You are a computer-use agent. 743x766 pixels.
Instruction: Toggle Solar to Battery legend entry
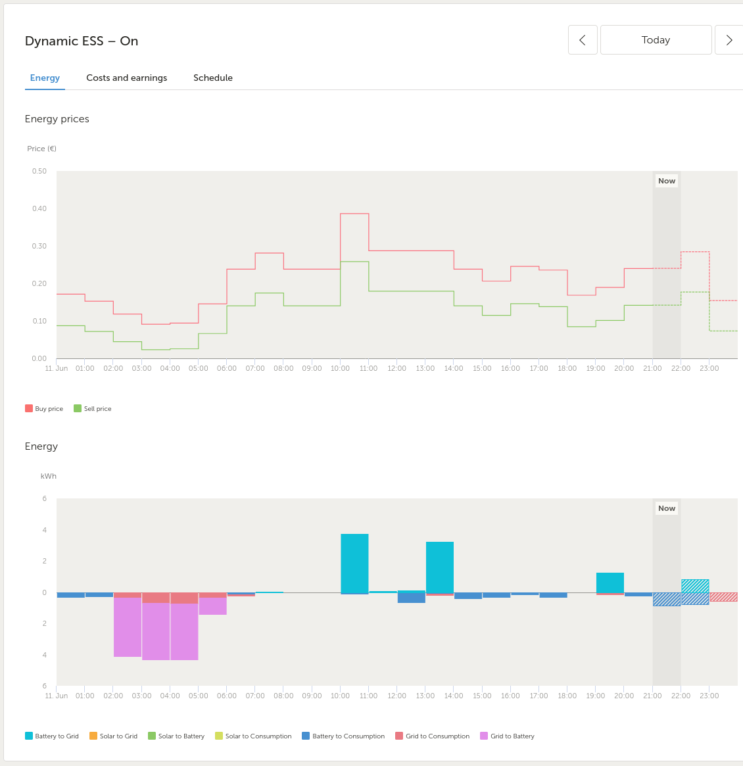176,736
